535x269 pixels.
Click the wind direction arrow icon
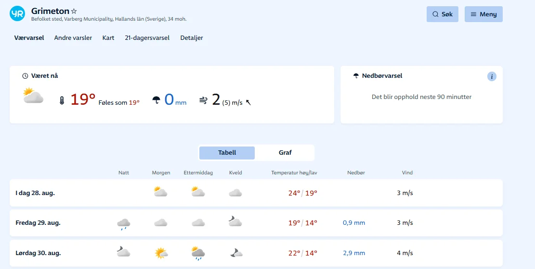pos(248,102)
